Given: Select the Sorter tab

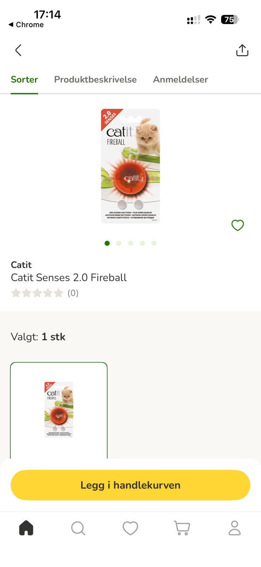Looking at the screenshot, I should pyautogui.click(x=24, y=79).
